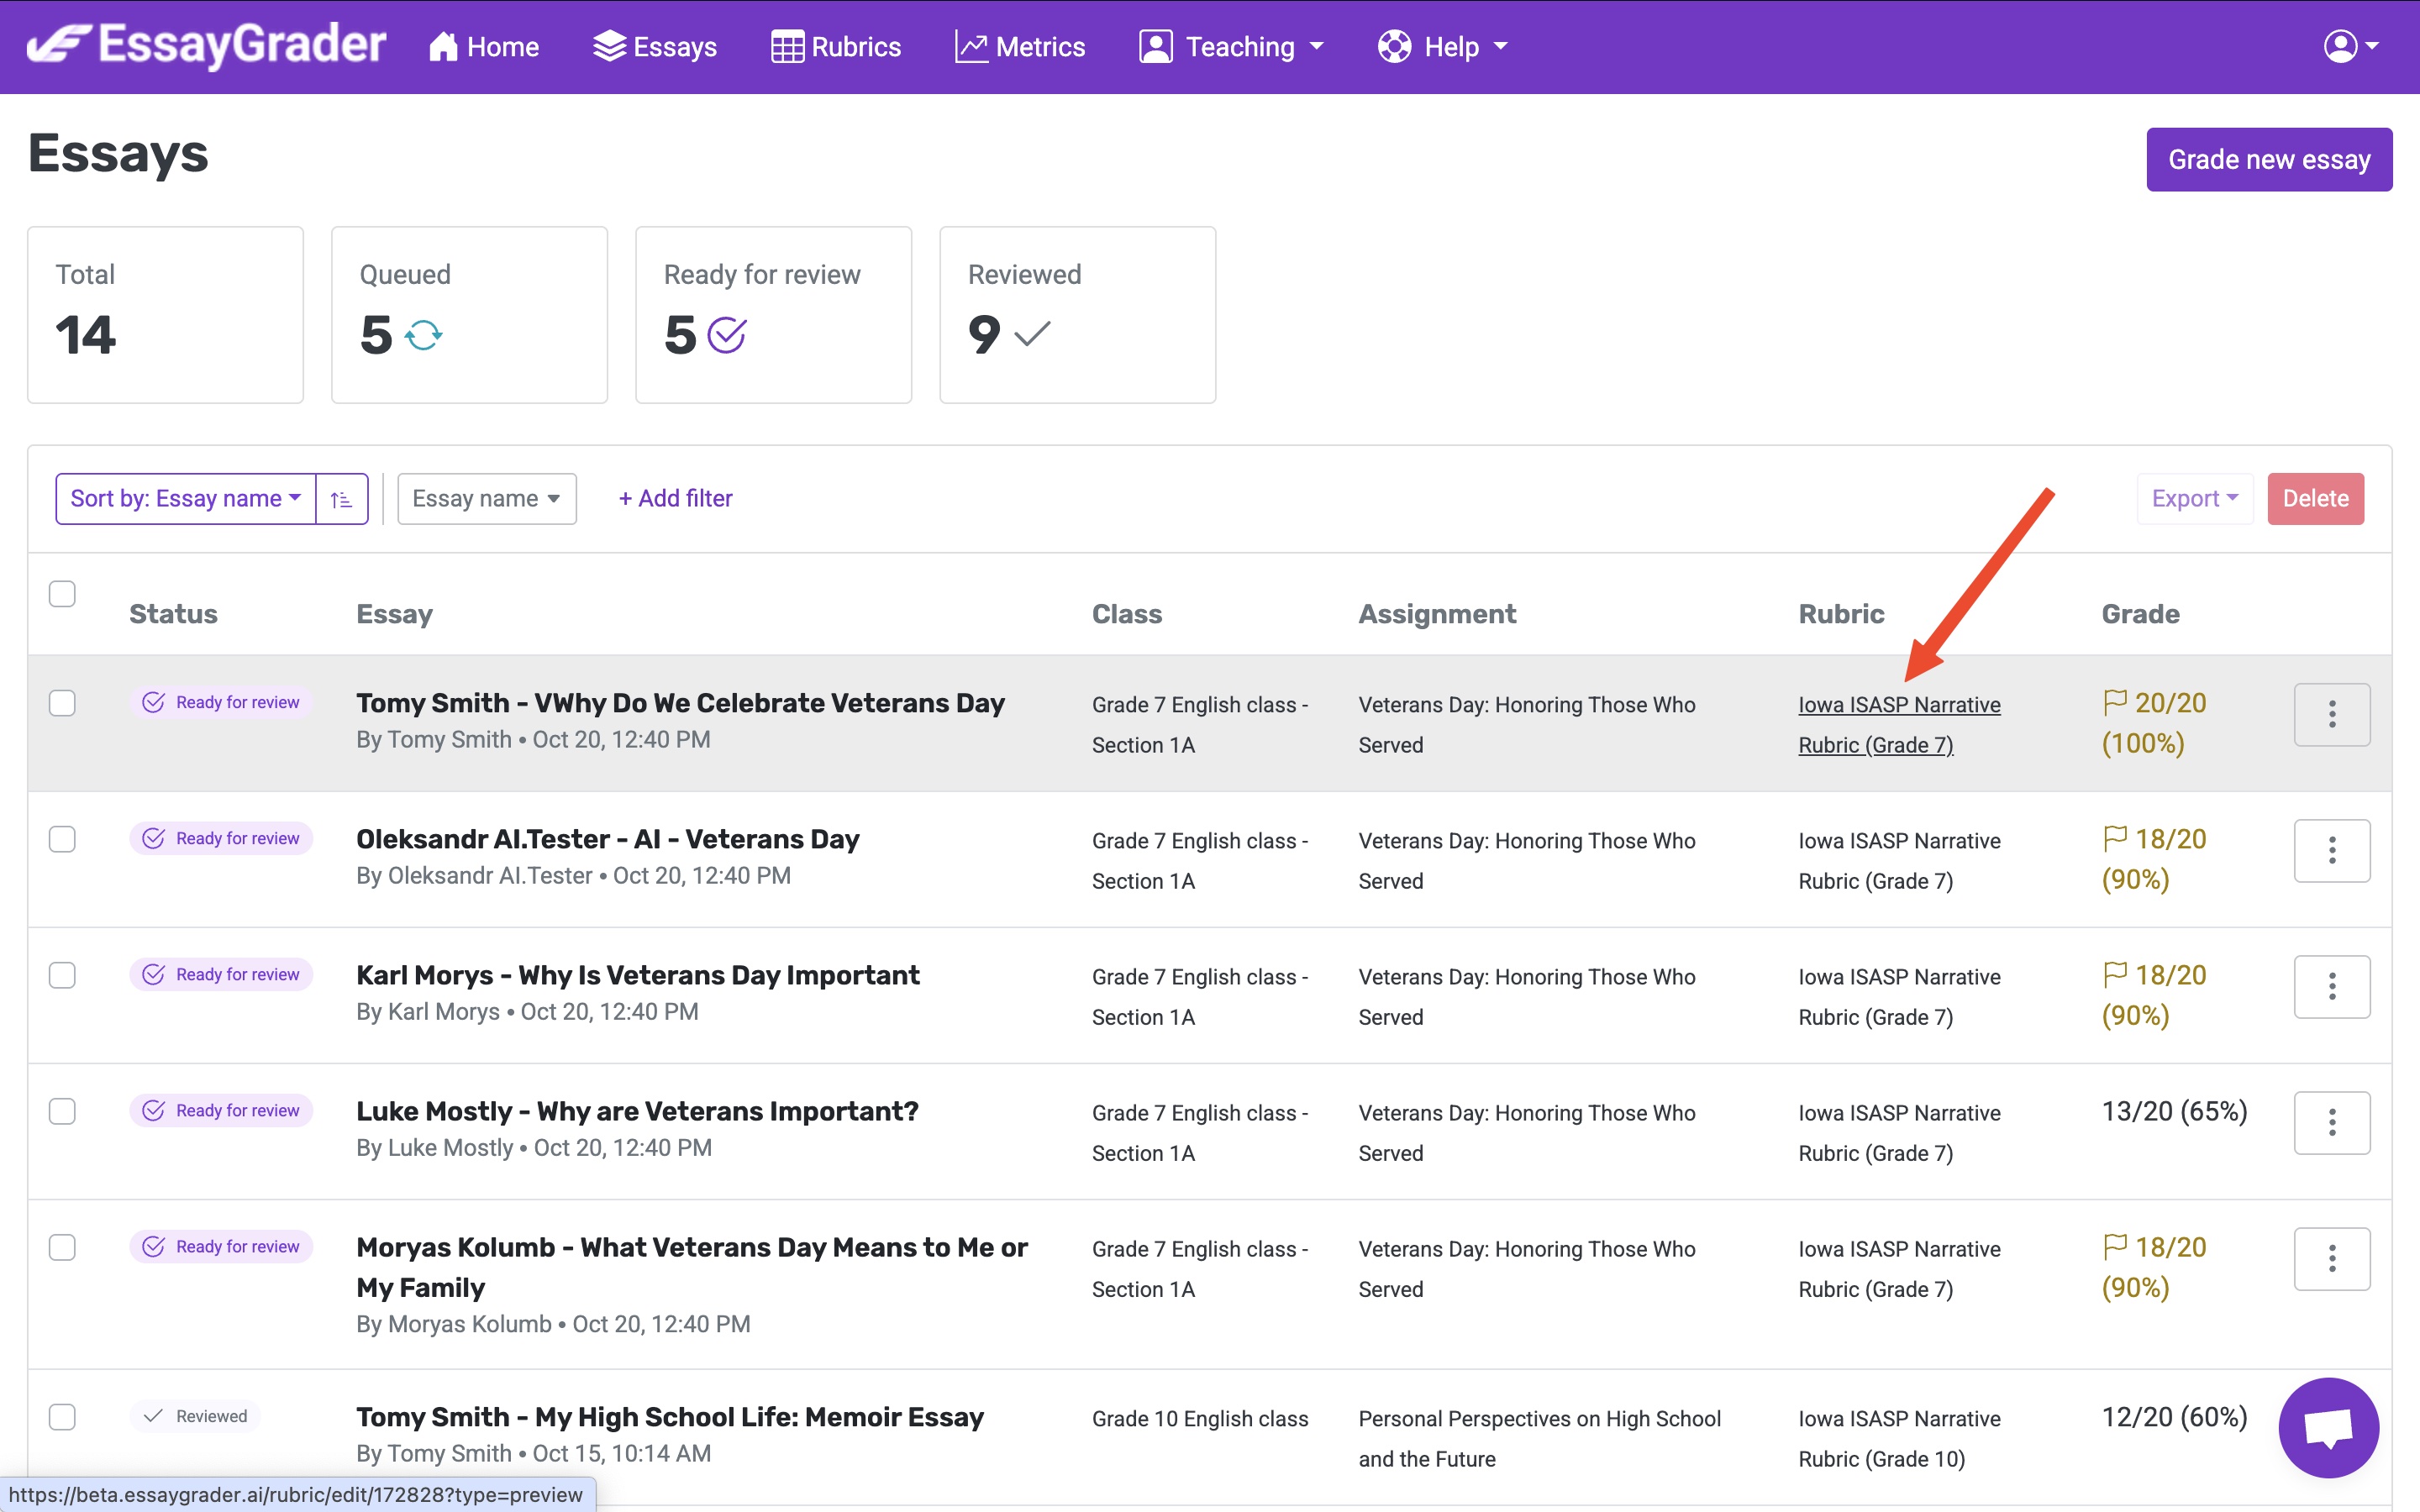Click the Queued refresh icon

pyautogui.click(x=423, y=335)
